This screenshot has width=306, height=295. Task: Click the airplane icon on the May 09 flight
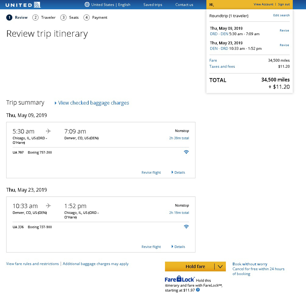[49, 131]
